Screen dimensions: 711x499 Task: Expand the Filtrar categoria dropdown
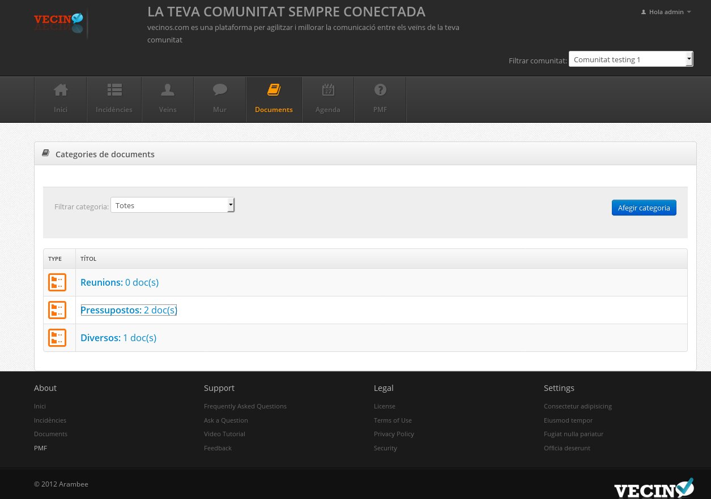[x=172, y=205]
